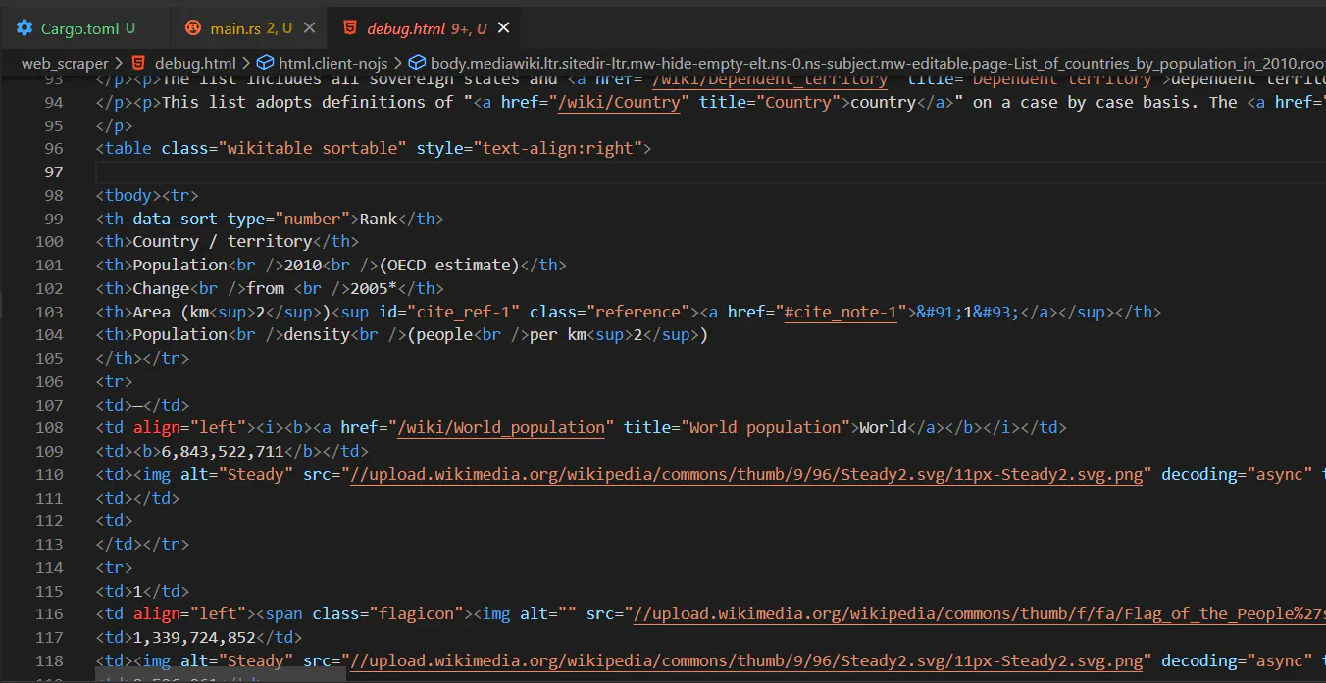
Task: Click the /wiki/Country link on line 94
Action: tap(619, 101)
